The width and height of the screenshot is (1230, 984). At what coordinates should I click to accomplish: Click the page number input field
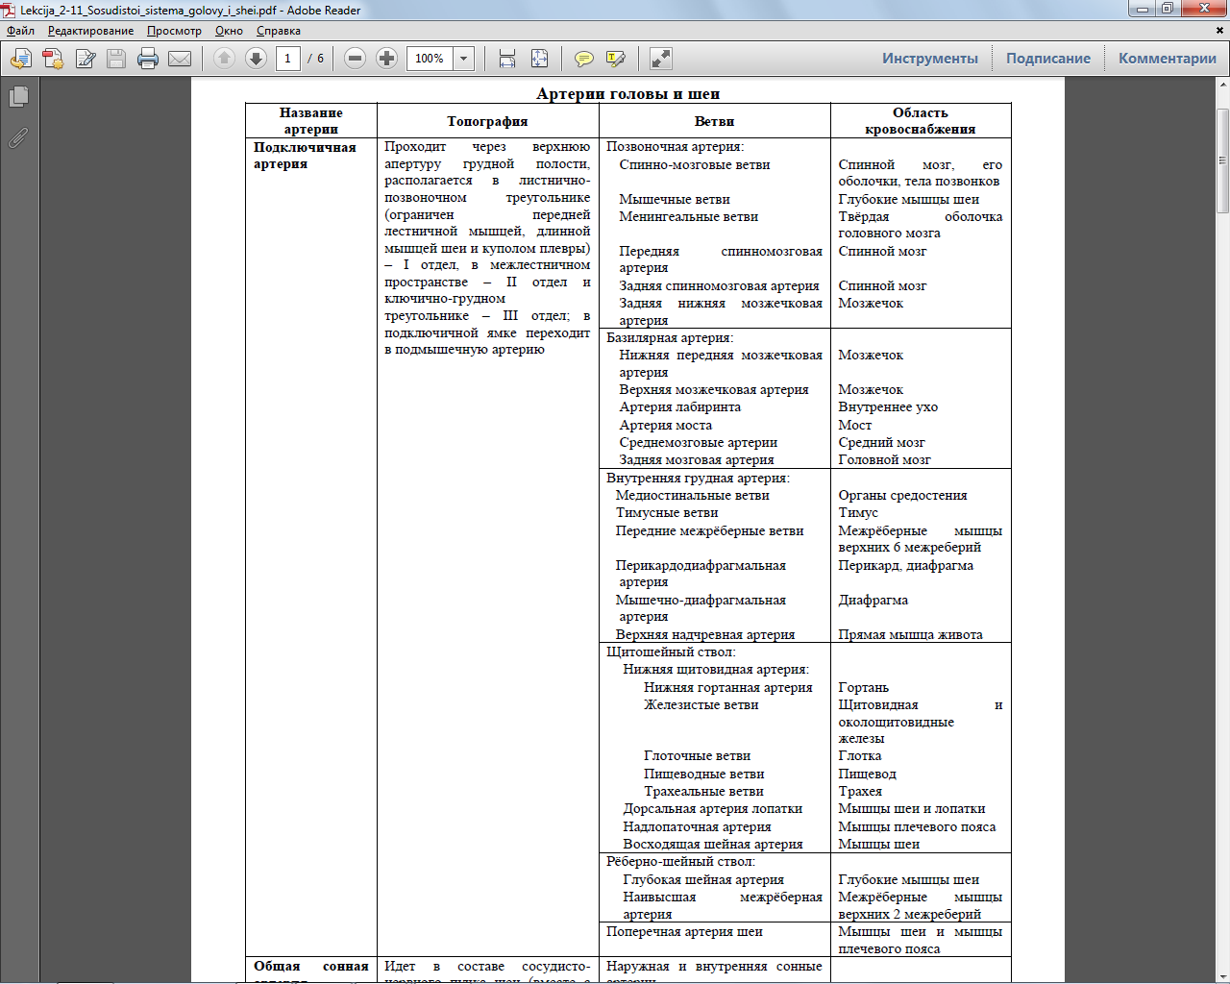coord(287,59)
